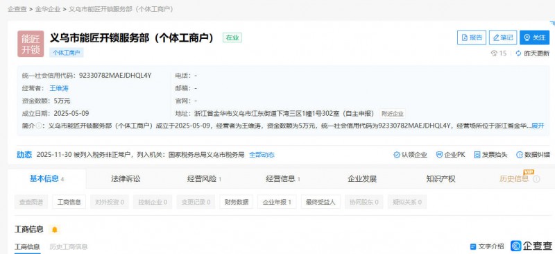
Task: Open 文字介绍 text introduction
Action: [487, 246]
